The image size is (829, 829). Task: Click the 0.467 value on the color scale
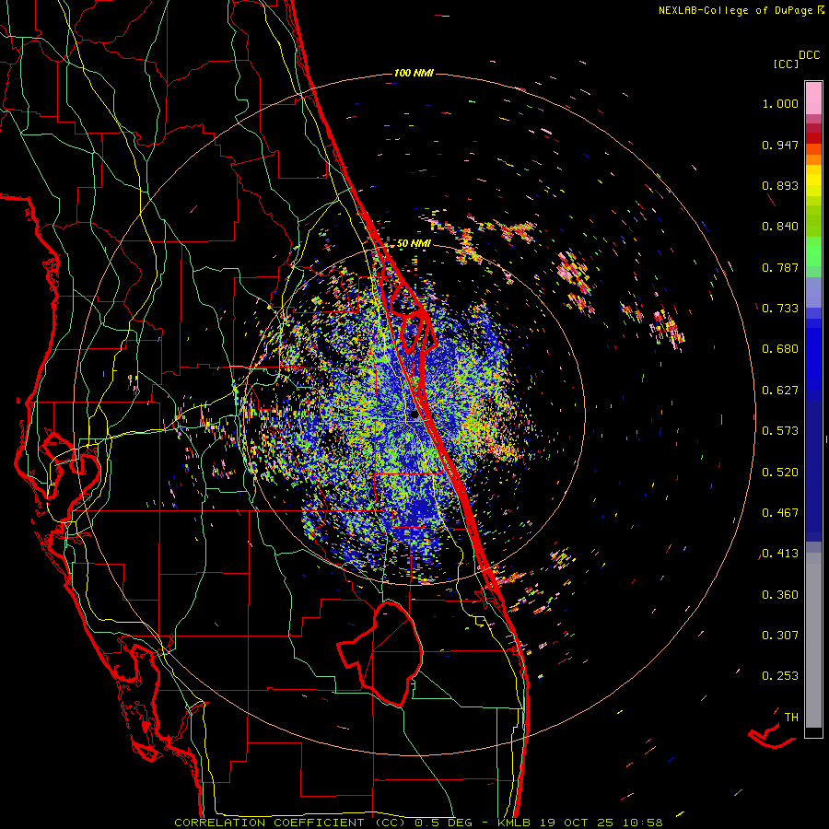(x=780, y=513)
